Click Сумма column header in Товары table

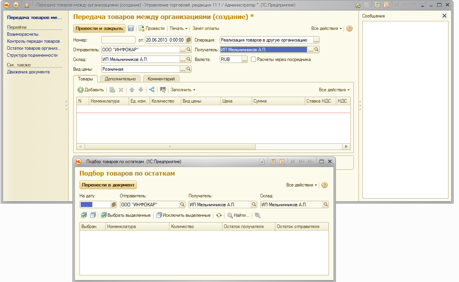tap(278, 101)
